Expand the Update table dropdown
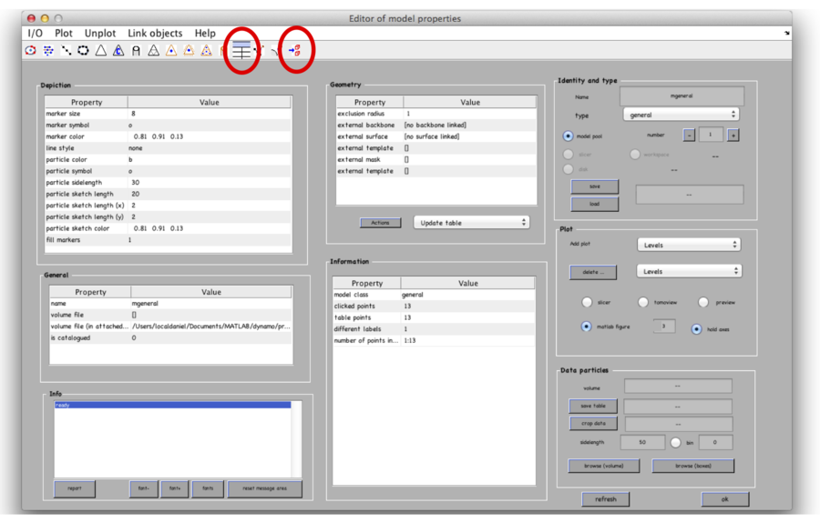820x523 pixels. pos(471,223)
